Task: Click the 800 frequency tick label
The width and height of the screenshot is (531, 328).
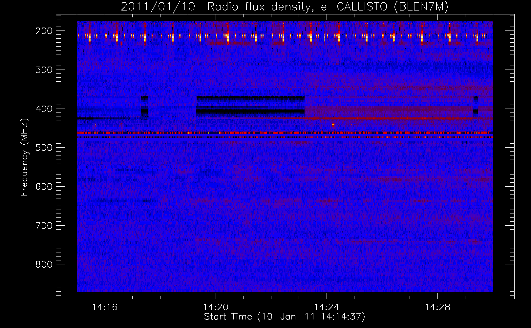Action: tap(44, 264)
